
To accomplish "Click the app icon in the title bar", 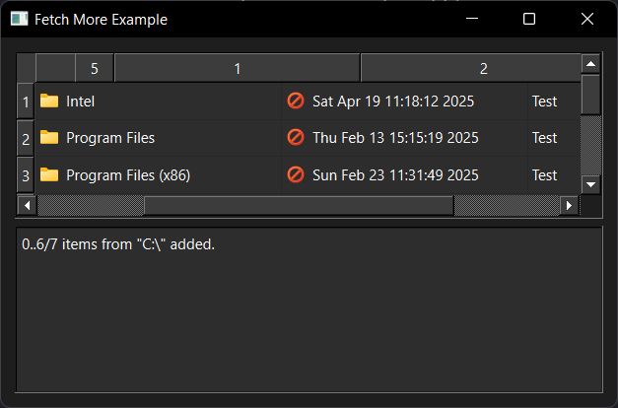I will tap(20, 19).
